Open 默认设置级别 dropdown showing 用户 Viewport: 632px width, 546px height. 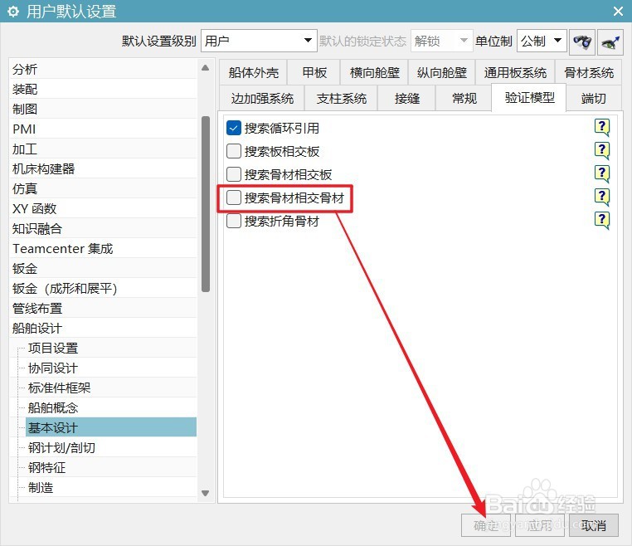[x=259, y=41]
